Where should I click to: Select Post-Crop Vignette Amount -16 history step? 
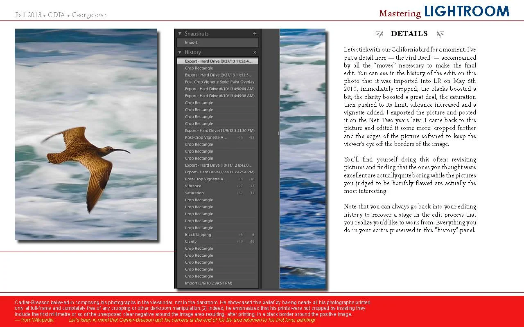218,179
